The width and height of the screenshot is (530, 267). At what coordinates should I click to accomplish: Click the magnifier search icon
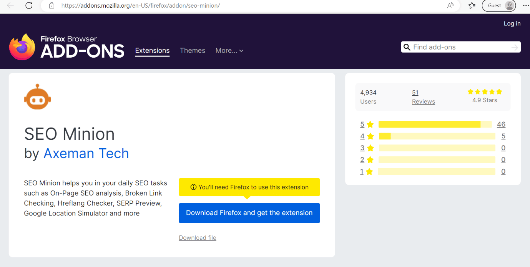click(x=407, y=47)
